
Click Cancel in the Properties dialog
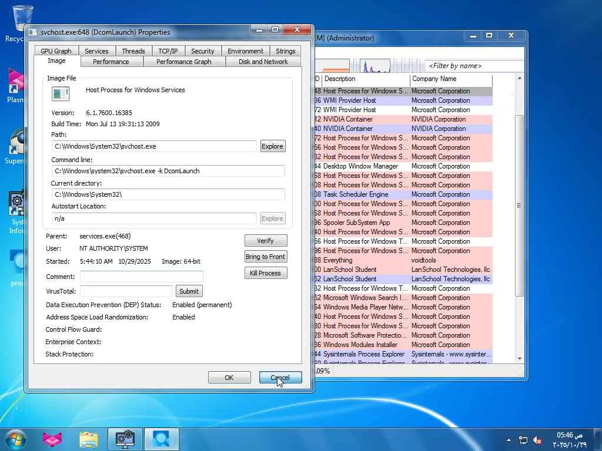280,378
